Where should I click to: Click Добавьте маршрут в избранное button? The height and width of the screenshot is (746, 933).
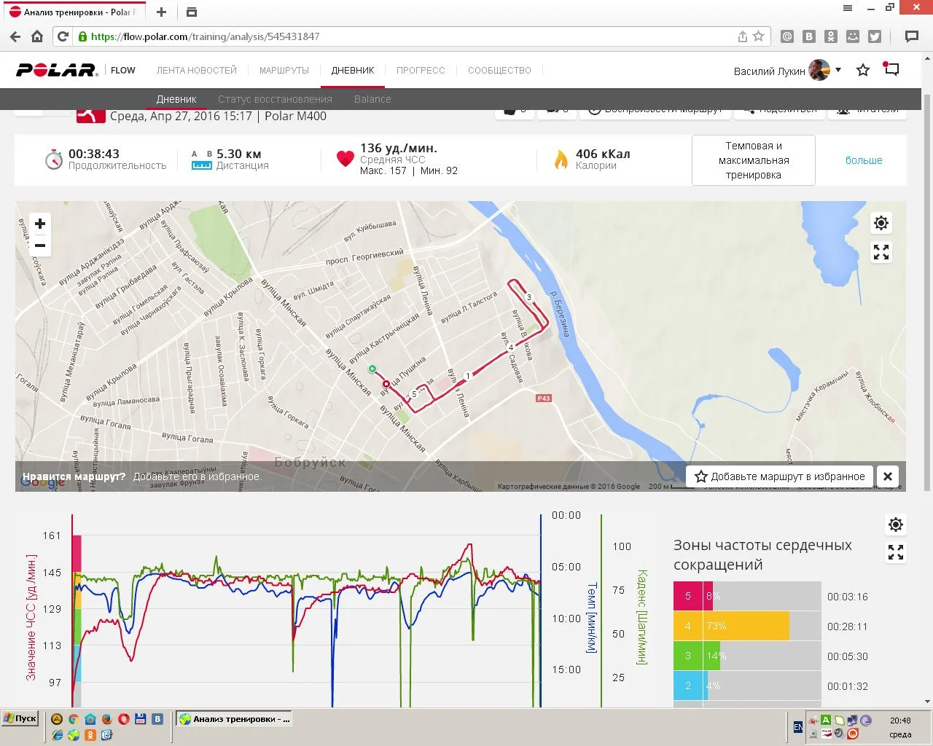(780, 476)
